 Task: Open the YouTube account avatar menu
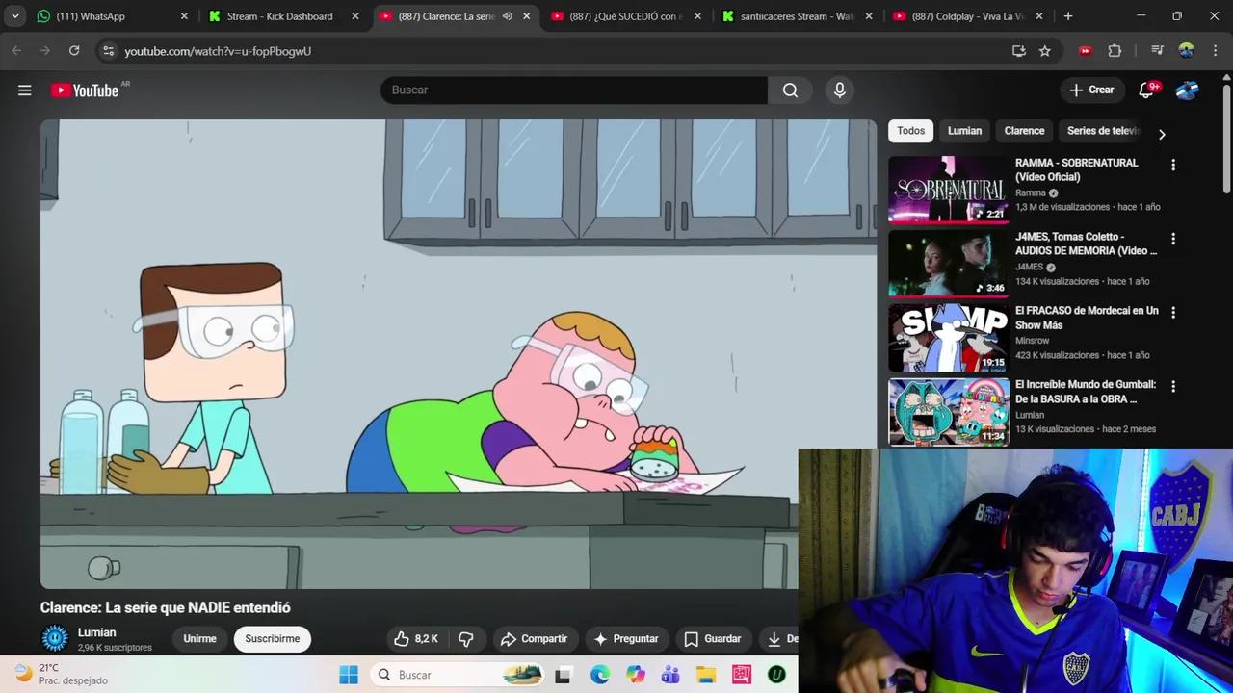pyautogui.click(x=1188, y=90)
